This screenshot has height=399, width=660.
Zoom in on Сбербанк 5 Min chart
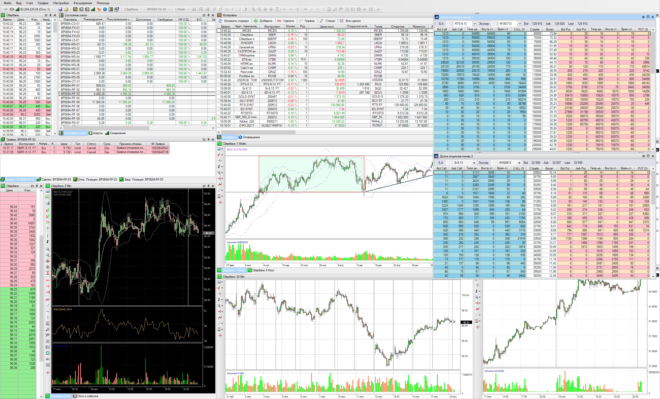pos(48,249)
